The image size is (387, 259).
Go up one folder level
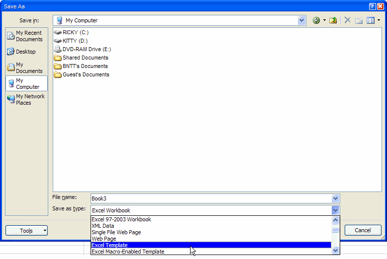(333, 20)
